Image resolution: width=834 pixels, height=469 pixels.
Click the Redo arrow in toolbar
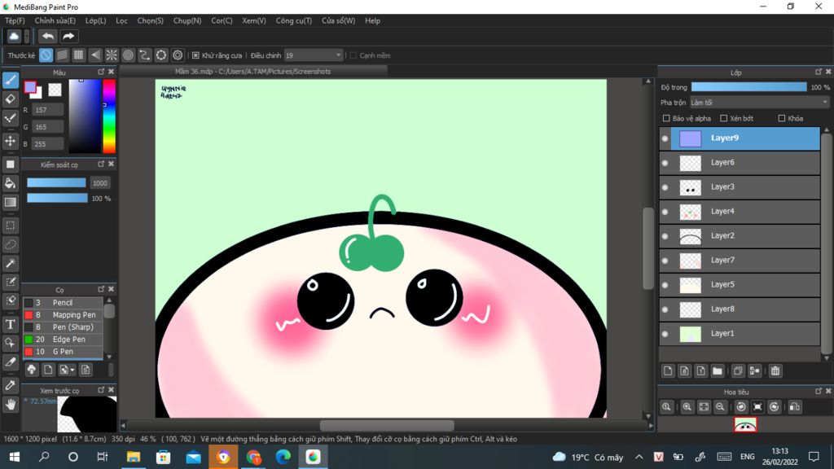(x=68, y=36)
